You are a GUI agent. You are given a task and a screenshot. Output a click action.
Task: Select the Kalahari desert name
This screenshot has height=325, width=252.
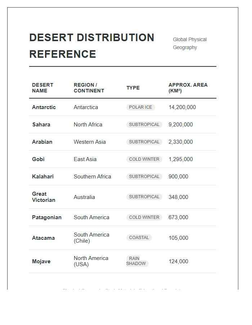[43, 177]
